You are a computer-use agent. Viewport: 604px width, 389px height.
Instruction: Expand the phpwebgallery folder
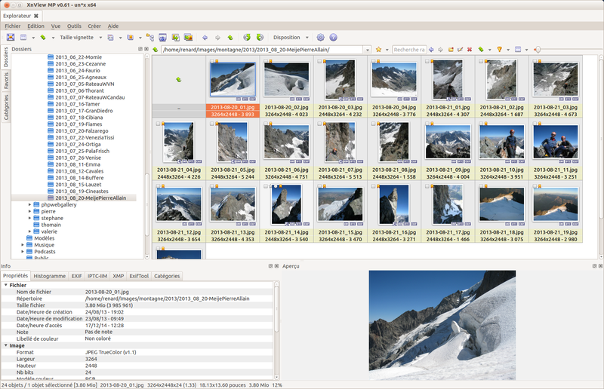tap(29, 204)
